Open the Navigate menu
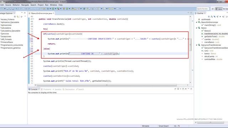 pos(25,5)
